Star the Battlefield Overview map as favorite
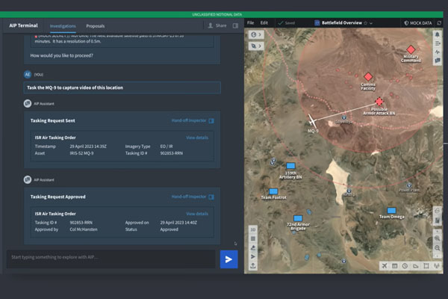 tap(365, 23)
